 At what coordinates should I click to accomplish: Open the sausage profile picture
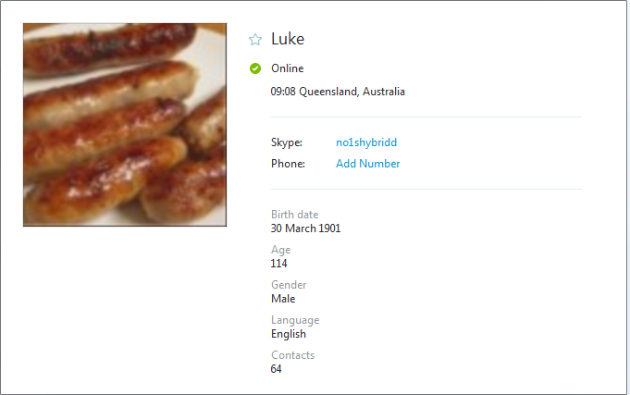(x=125, y=125)
